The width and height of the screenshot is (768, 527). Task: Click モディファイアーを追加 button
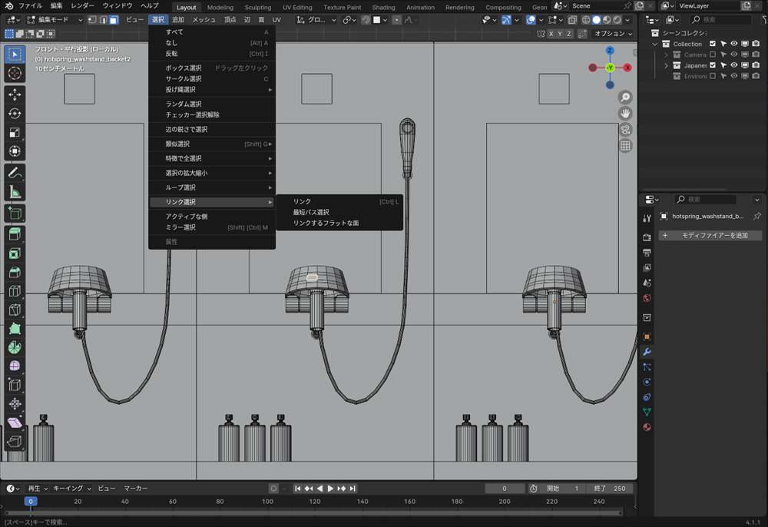(x=710, y=235)
